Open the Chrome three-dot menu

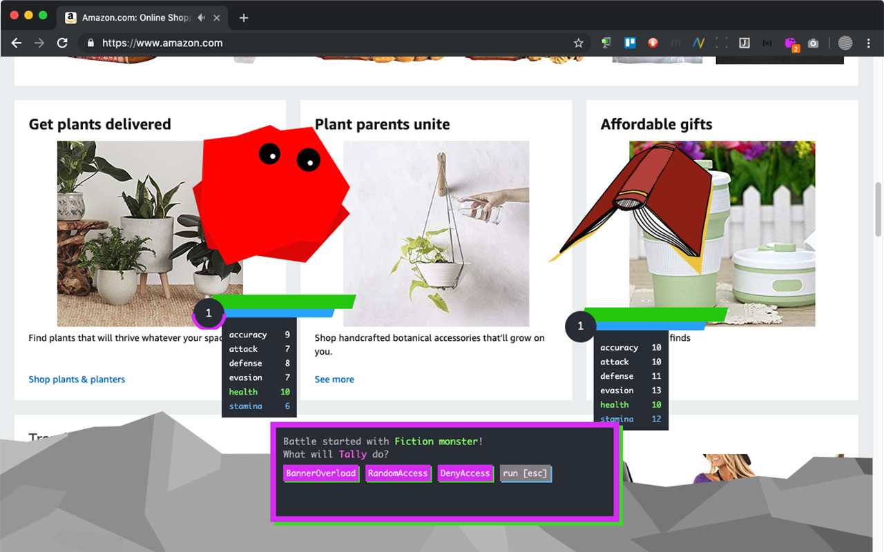[869, 43]
